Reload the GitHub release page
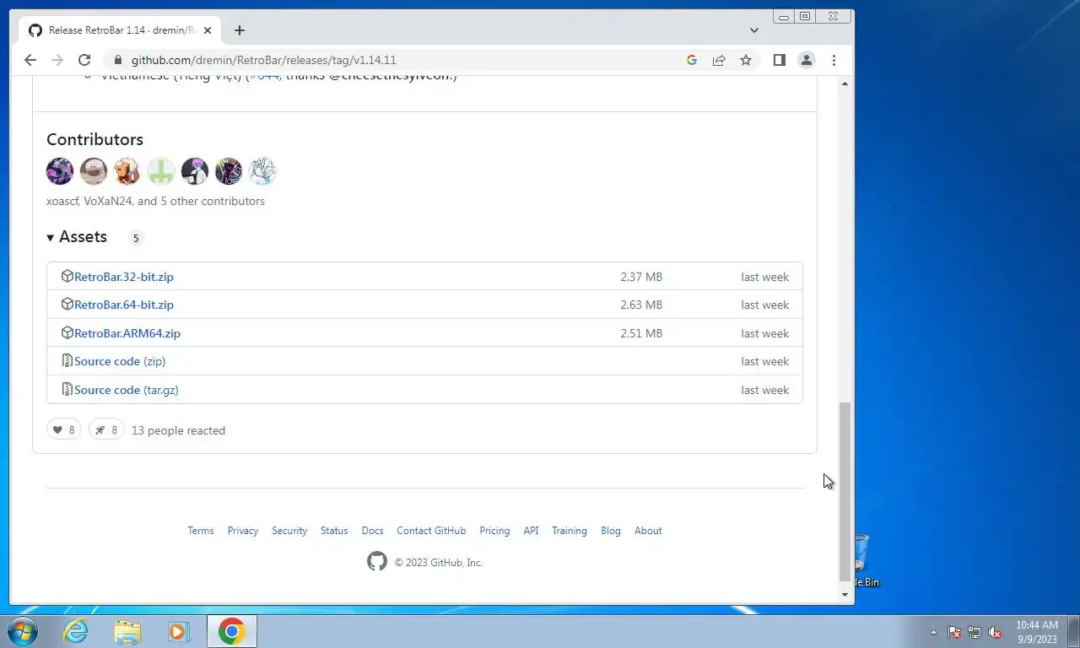The image size is (1080, 648). pos(84,60)
